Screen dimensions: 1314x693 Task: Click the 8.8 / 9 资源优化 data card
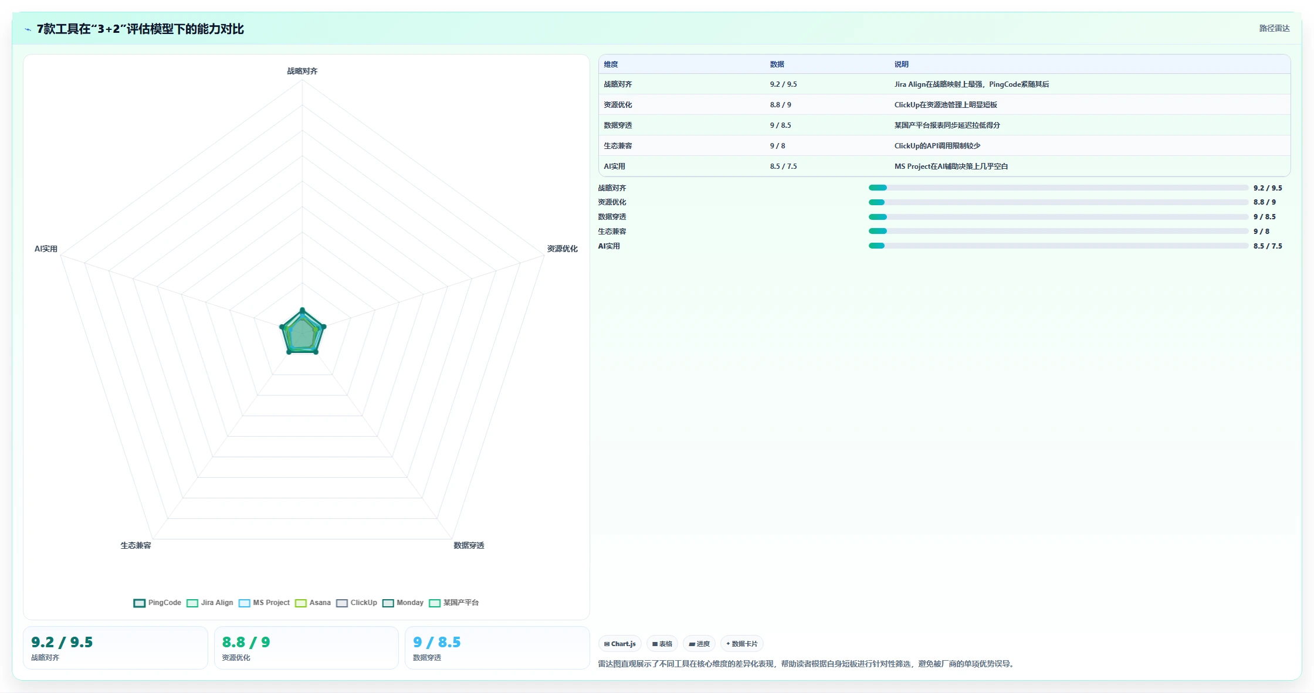click(306, 648)
